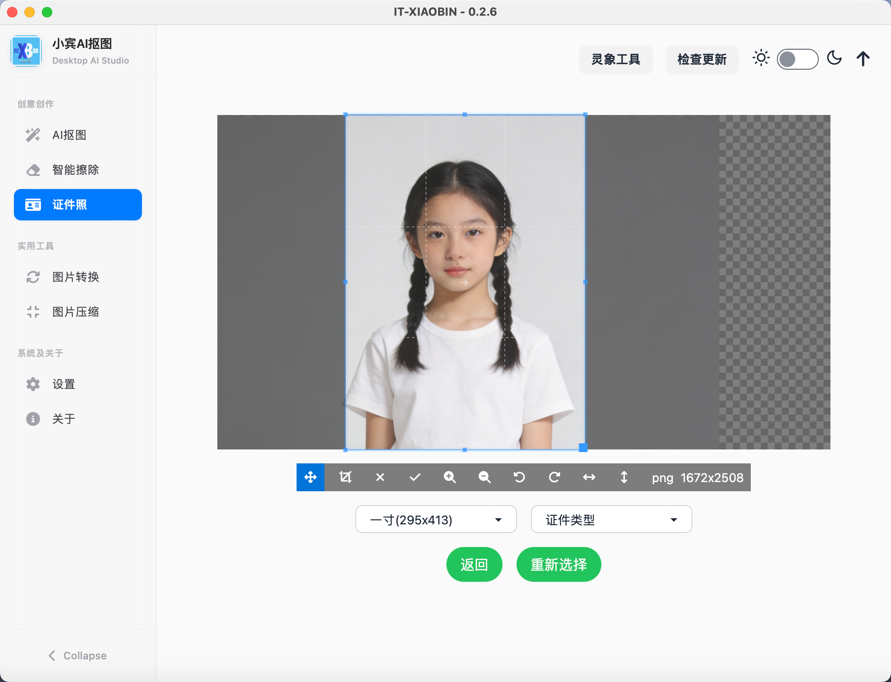Open 设置 settings page

point(78,384)
